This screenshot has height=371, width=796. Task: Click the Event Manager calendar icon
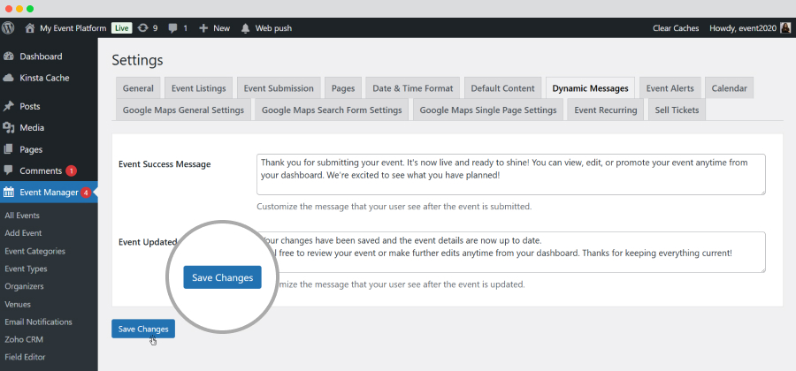point(9,192)
